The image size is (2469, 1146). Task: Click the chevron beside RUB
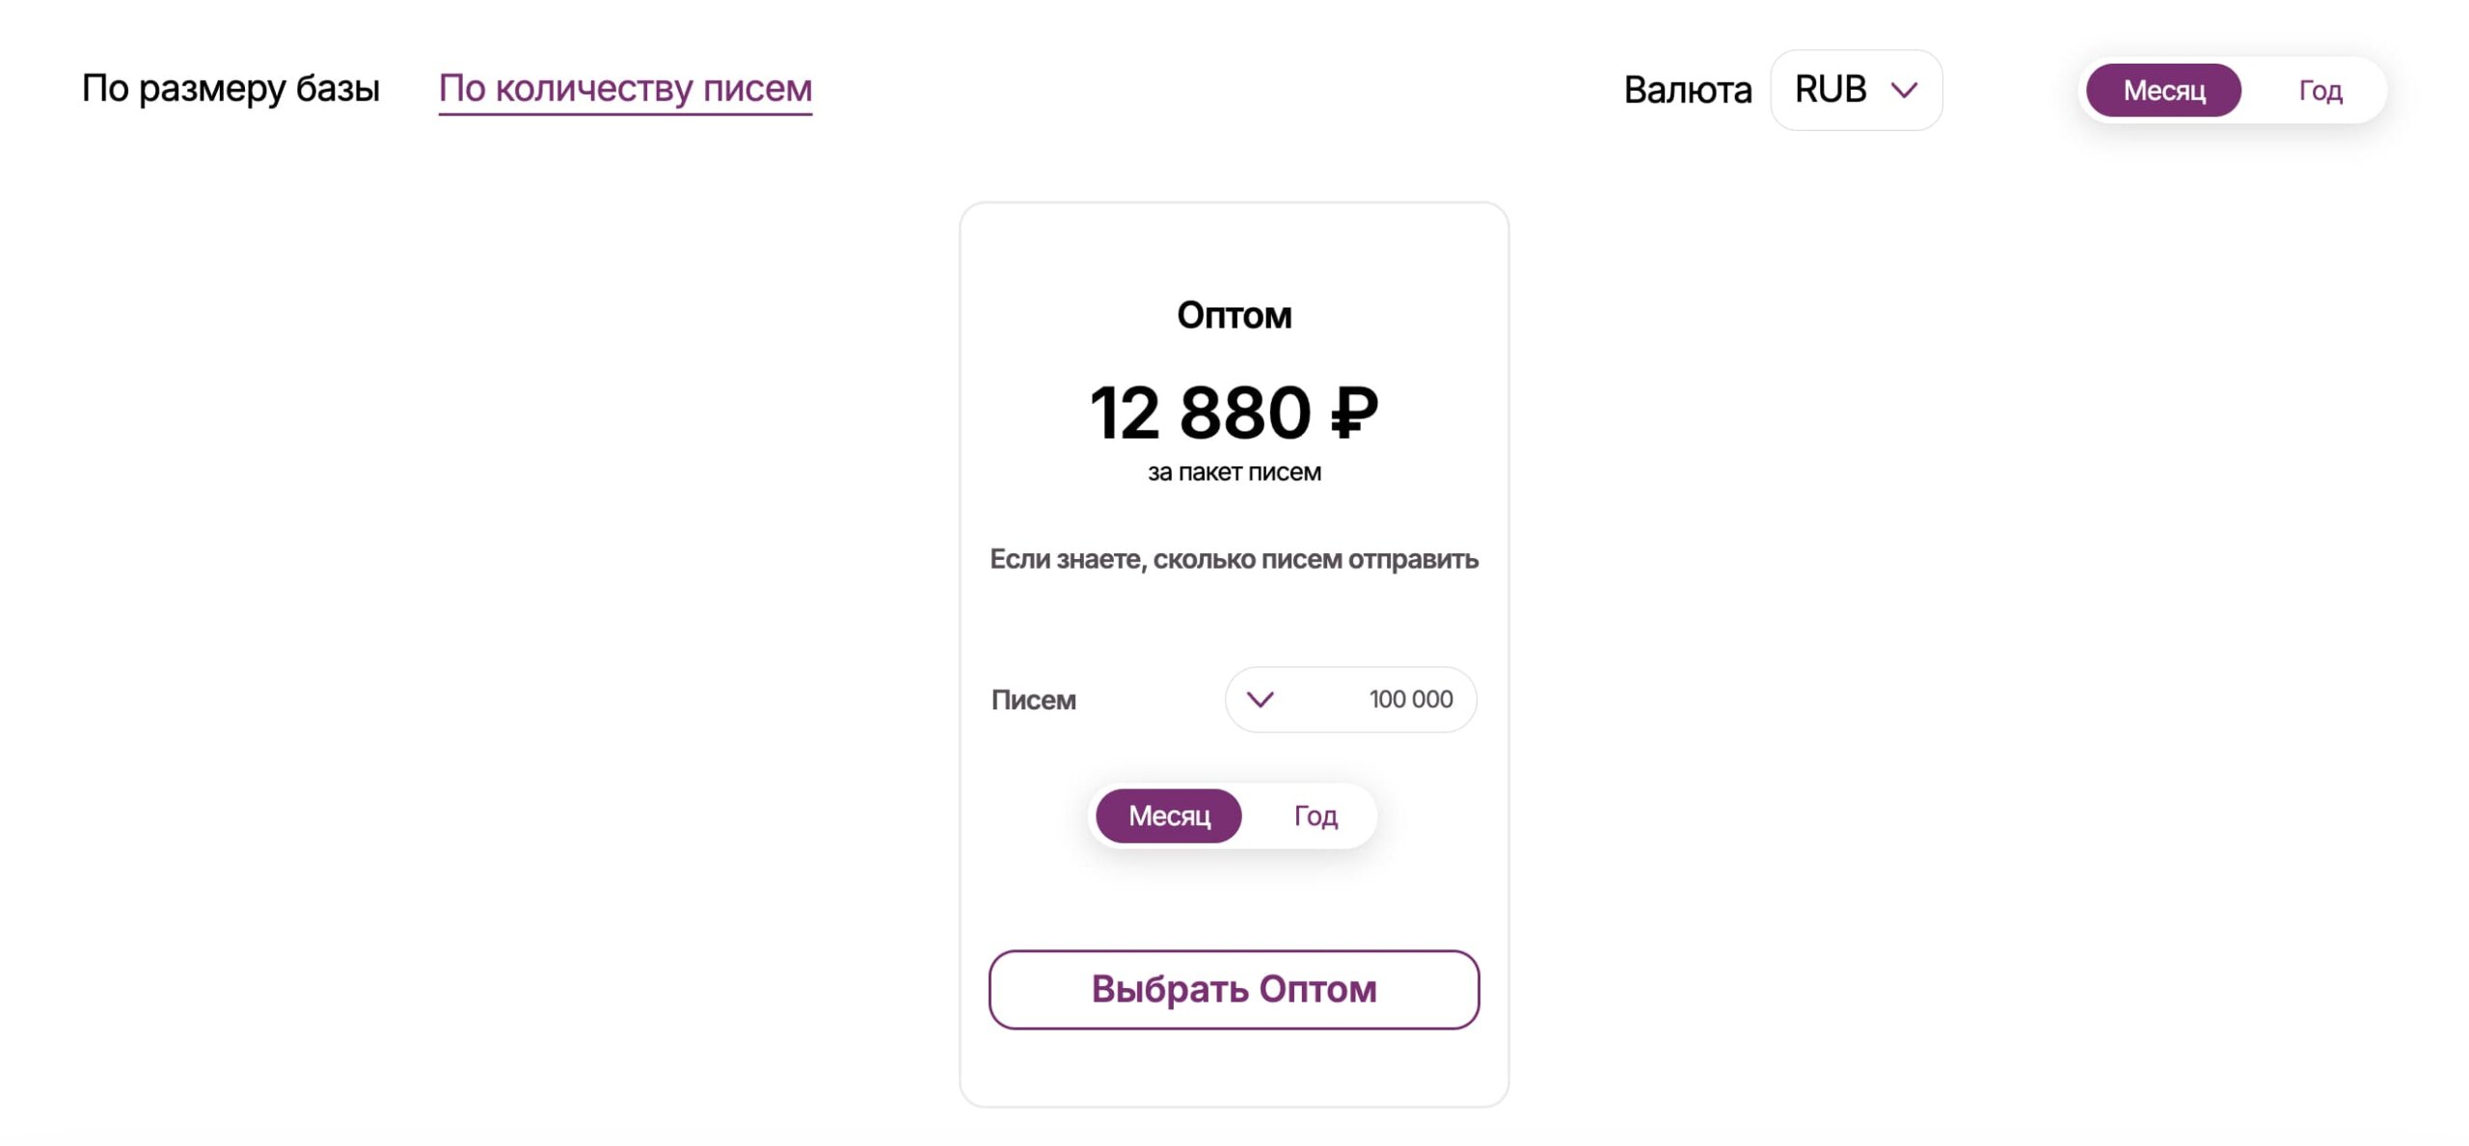point(1903,90)
